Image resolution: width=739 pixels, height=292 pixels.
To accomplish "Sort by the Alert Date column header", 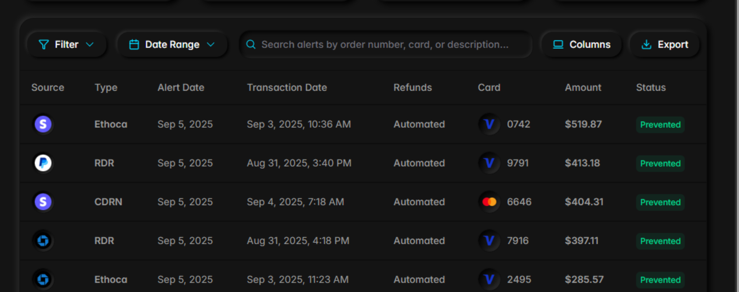I will 181,88.
